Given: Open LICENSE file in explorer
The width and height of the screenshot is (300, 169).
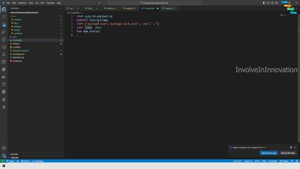Looking at the screenshot, I should [x=16, y=47].
